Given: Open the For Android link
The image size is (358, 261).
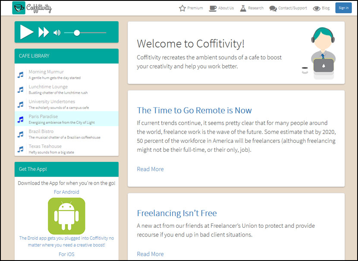Looking at the screenshot, I should 66,192.
